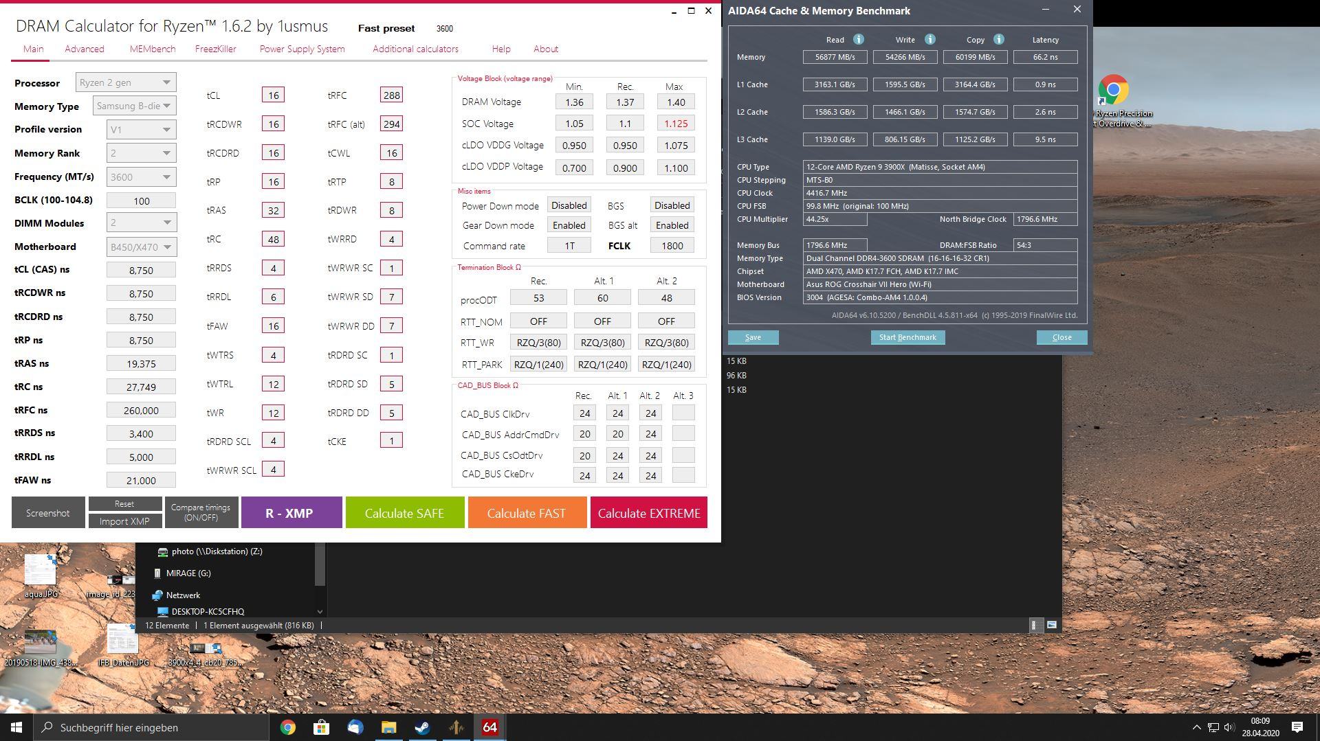Image resolution: width=1320 pixels, height=741 pixels.
Task: Select Netzwerk in Explorer tree
Action: (x=183, y=595)
